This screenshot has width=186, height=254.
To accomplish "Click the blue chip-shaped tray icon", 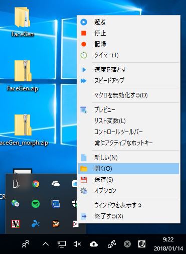I will point(56,204).
